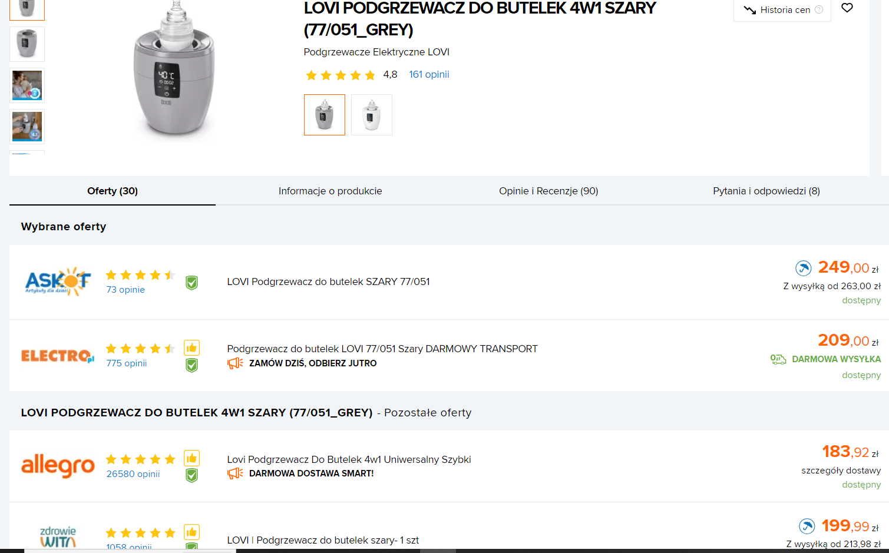Viewport: 889px width, 553px height.
Task: Click the Electro.pl thumbs-up recommended badge
Action: [191, 348]
